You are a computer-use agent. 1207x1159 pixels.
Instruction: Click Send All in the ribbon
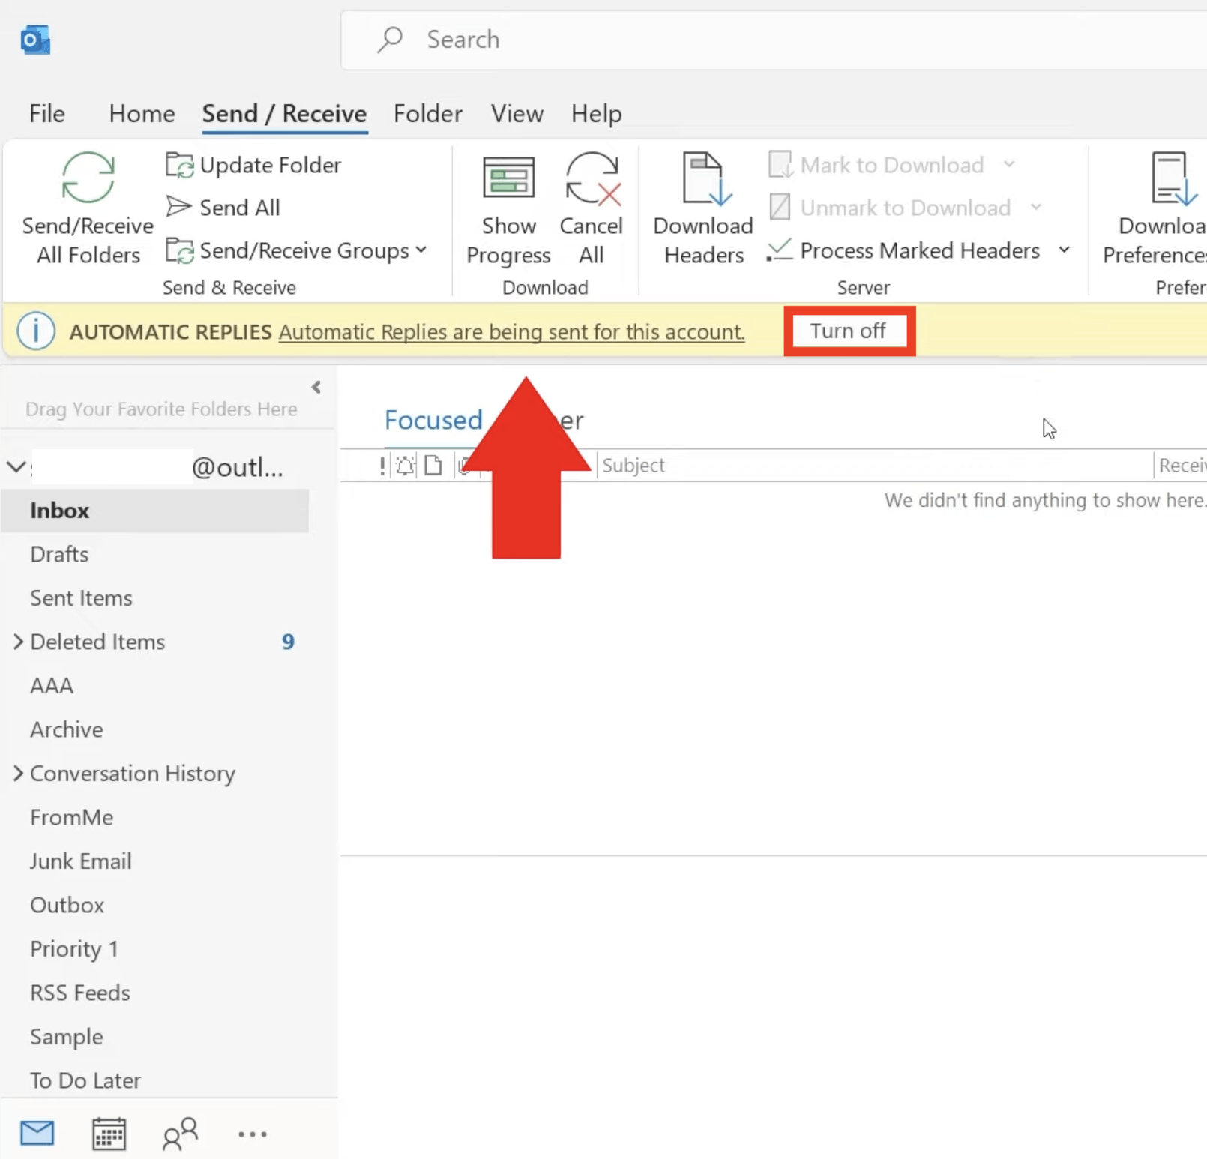click(223, 208)
